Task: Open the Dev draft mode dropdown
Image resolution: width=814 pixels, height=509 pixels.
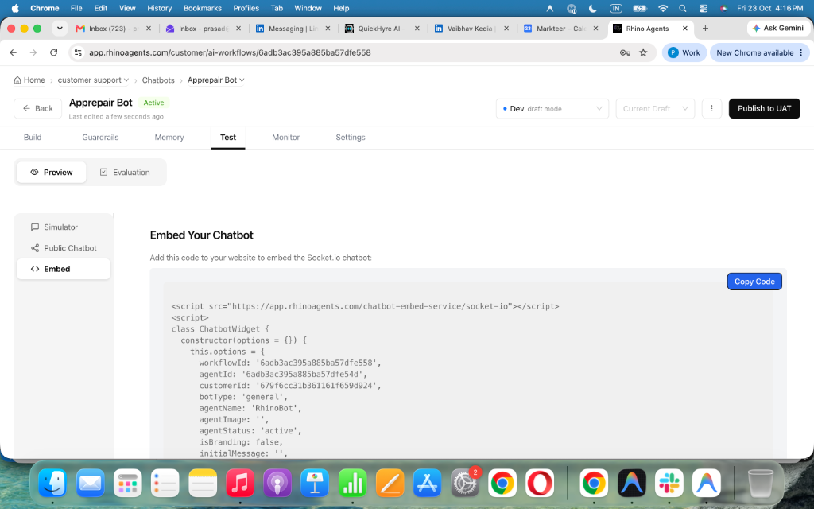Action: (552, 108)
